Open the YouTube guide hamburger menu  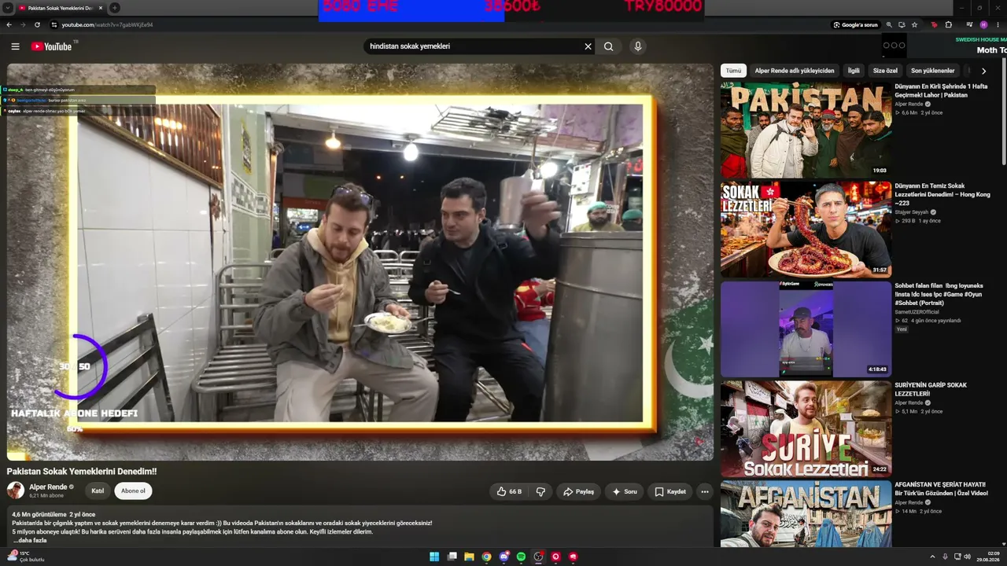15,46
